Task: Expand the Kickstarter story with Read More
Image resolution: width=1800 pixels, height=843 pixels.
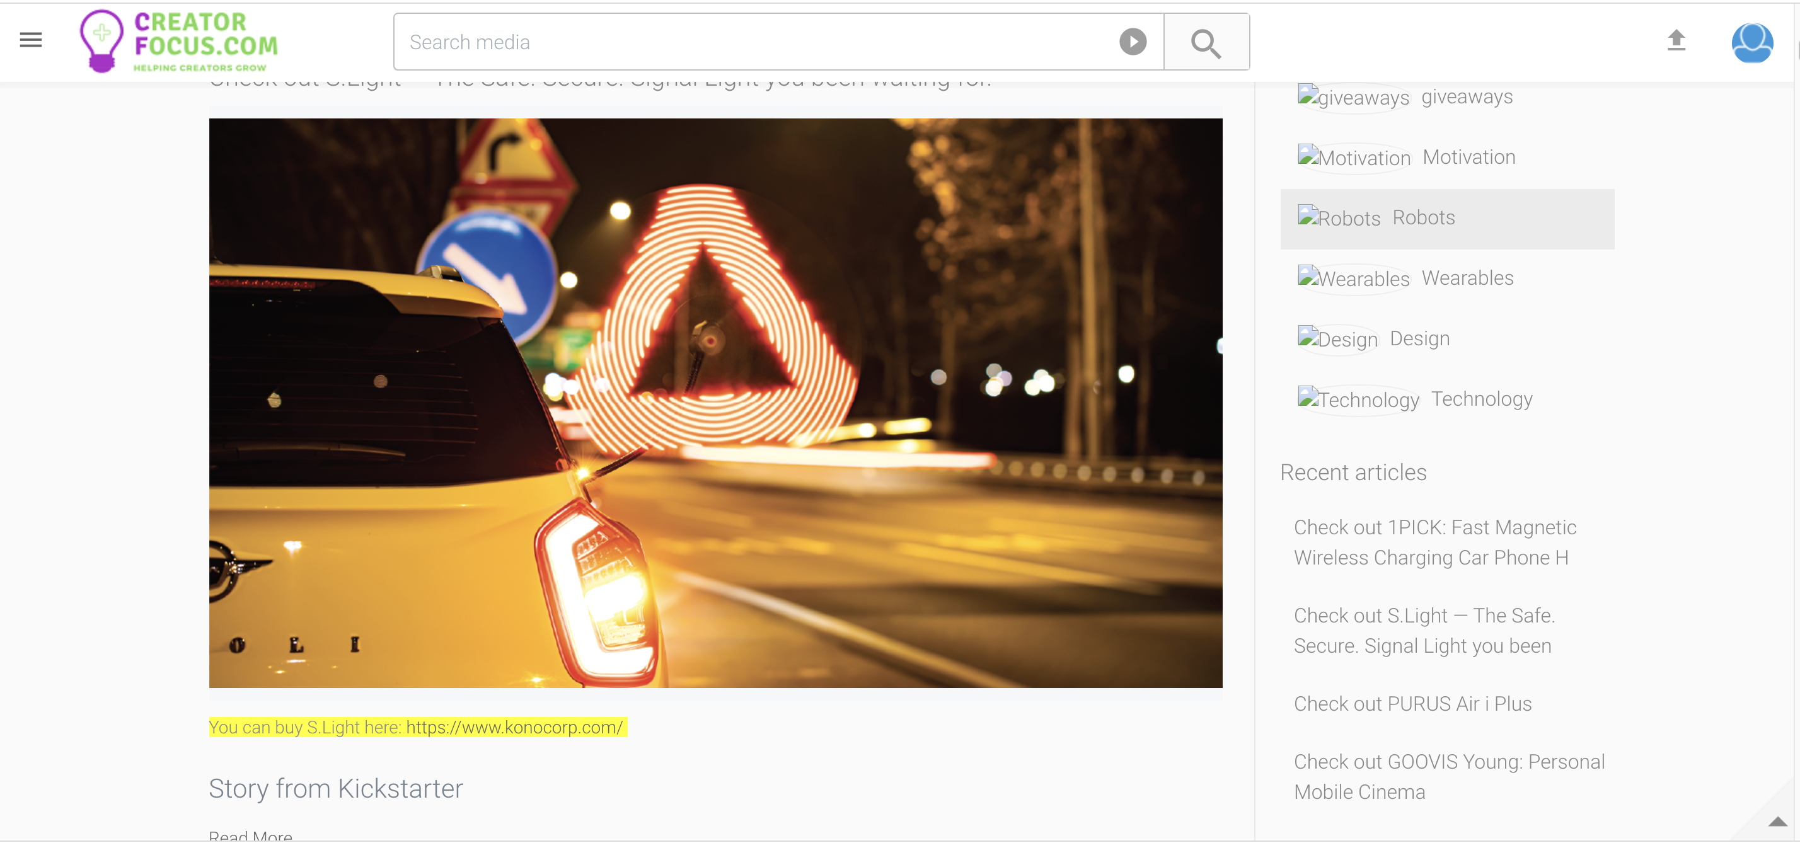Action: pos(250,835)
